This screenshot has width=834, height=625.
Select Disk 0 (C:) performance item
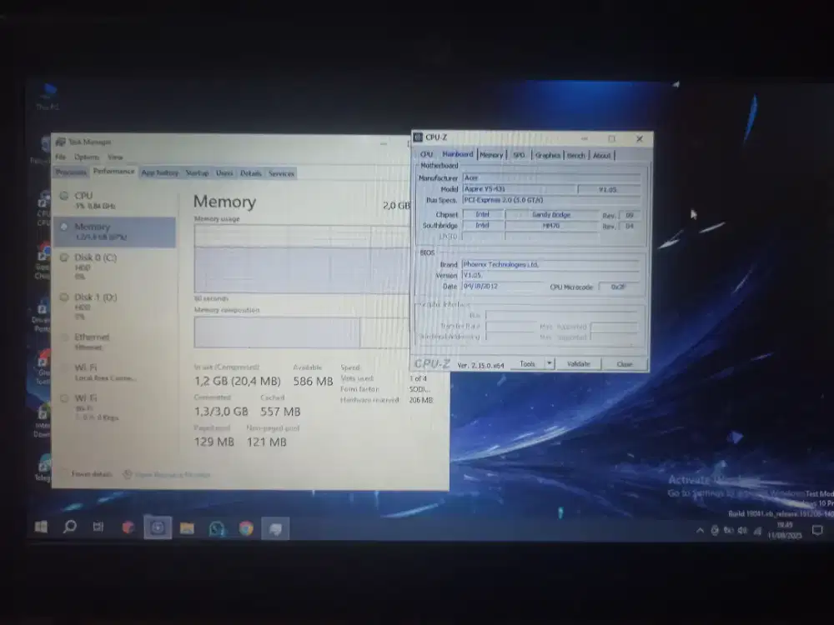pyautogui.click(x=95, y=262)
